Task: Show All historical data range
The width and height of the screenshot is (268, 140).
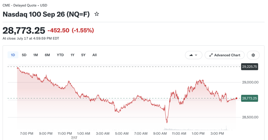Action: [94, 55]
